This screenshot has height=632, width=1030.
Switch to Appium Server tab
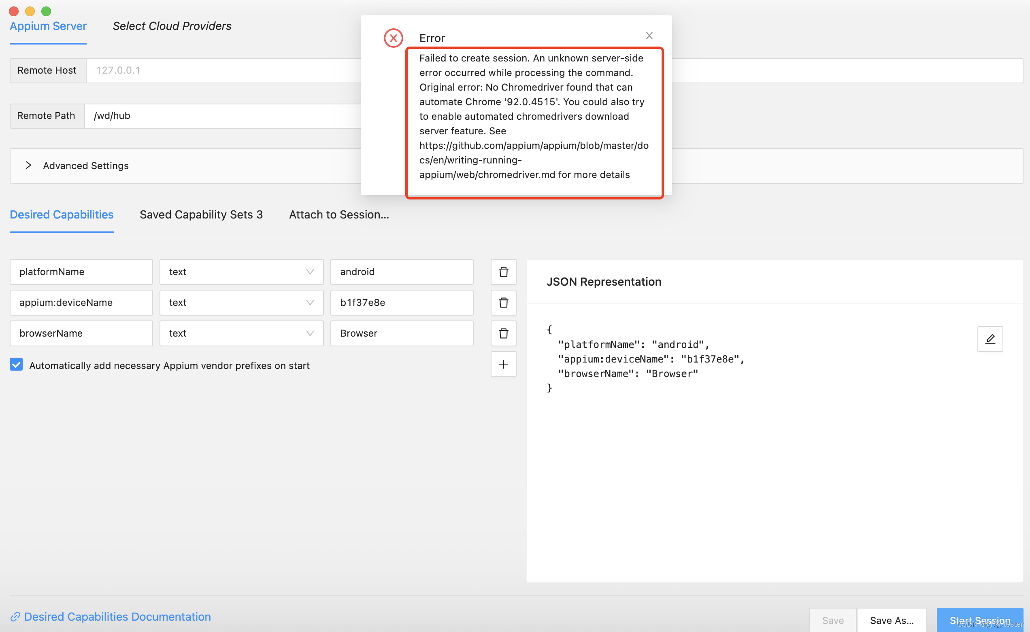point(48,26)
